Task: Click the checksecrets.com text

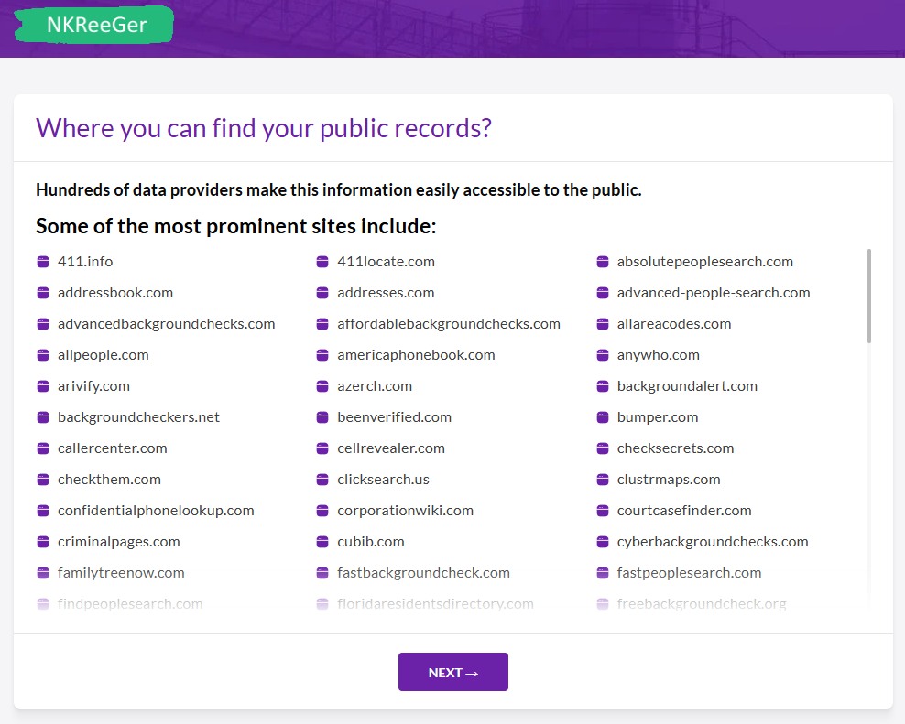Action: click(676, 448)
